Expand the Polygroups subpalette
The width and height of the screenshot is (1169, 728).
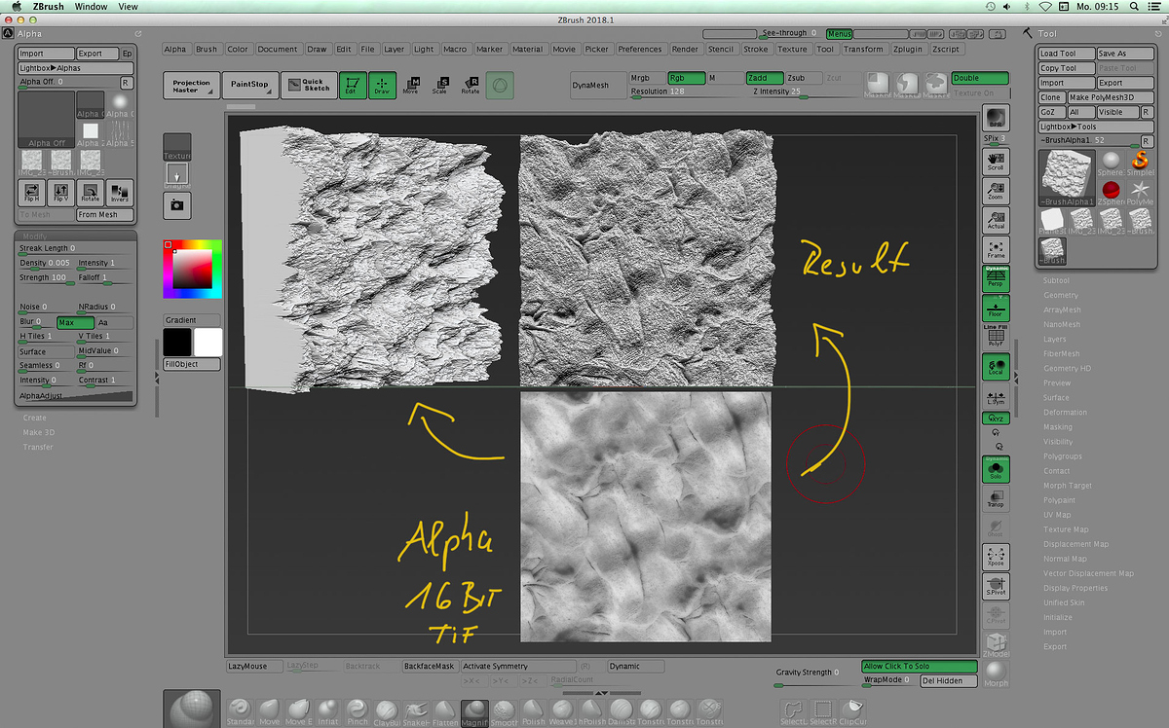pos(1063,456)
